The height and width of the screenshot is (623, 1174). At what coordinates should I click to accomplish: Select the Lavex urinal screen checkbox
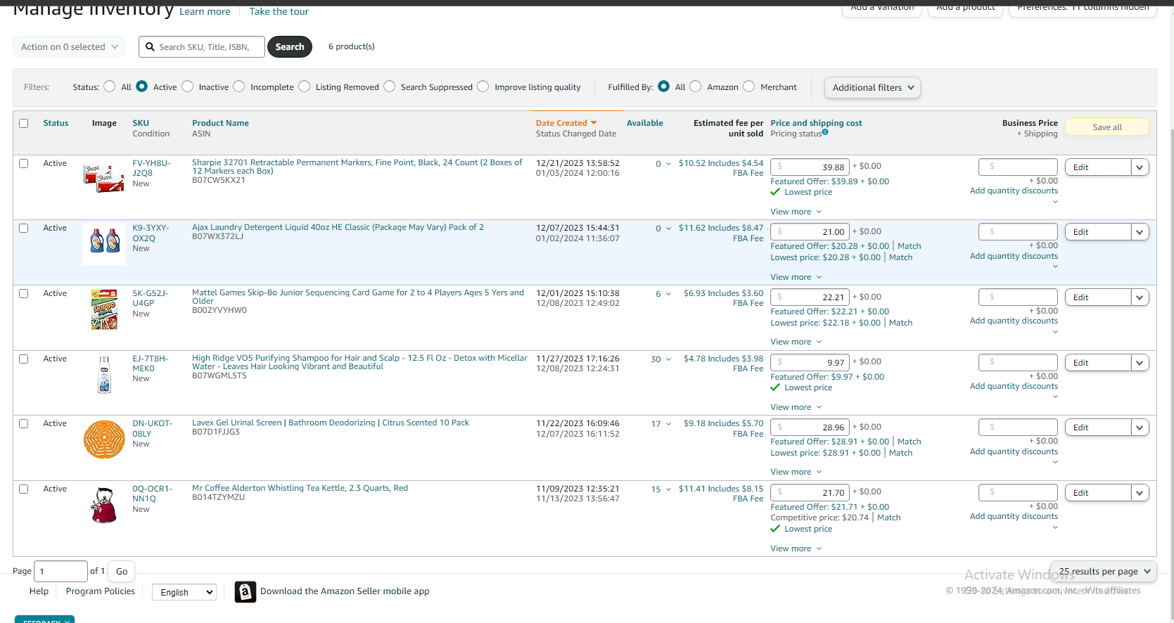[23, 423]
